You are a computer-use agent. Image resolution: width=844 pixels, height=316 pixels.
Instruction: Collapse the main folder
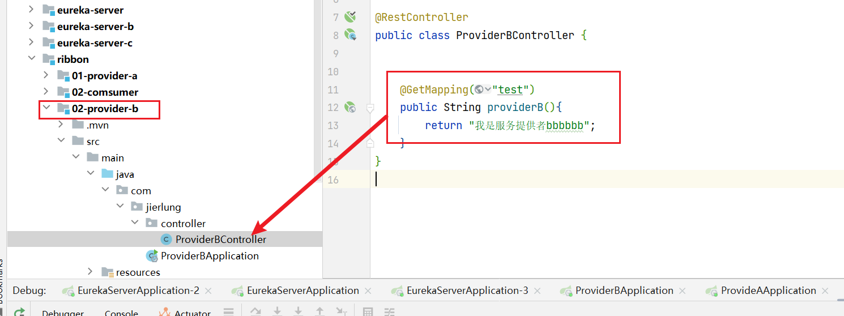pos(75,157)
